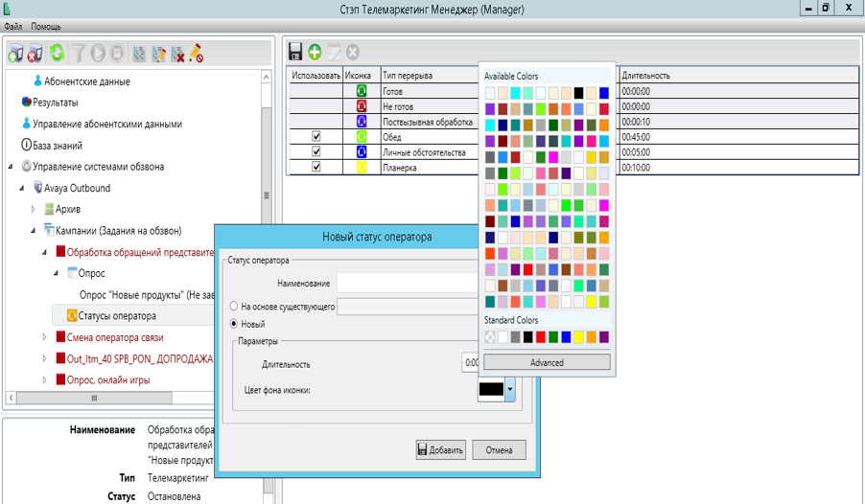Click the tree icon with red cross
Image resolution: width=865 pixels, height=504 pixels.
tap(177, 54)
